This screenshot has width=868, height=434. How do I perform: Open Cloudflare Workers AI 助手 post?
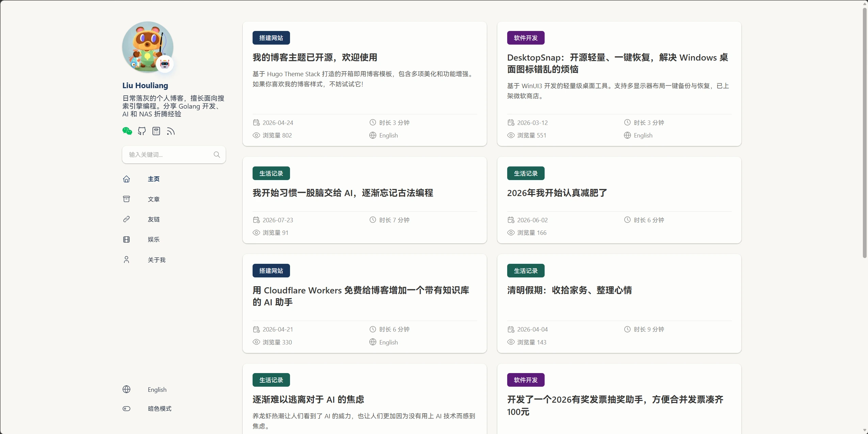[361, 296]
